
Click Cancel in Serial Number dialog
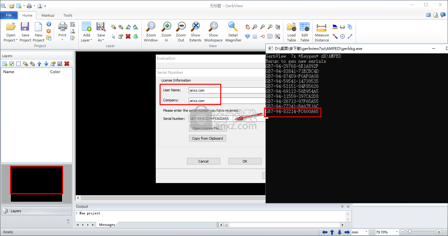[x=203, y=161]
